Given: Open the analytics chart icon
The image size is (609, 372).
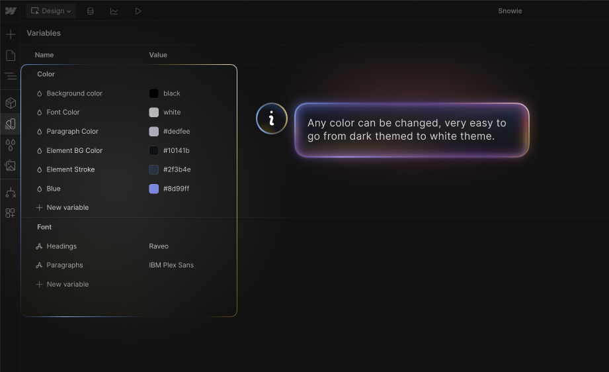Looking at the screenshot, I should pyautogui.click(x=114, y=11).
